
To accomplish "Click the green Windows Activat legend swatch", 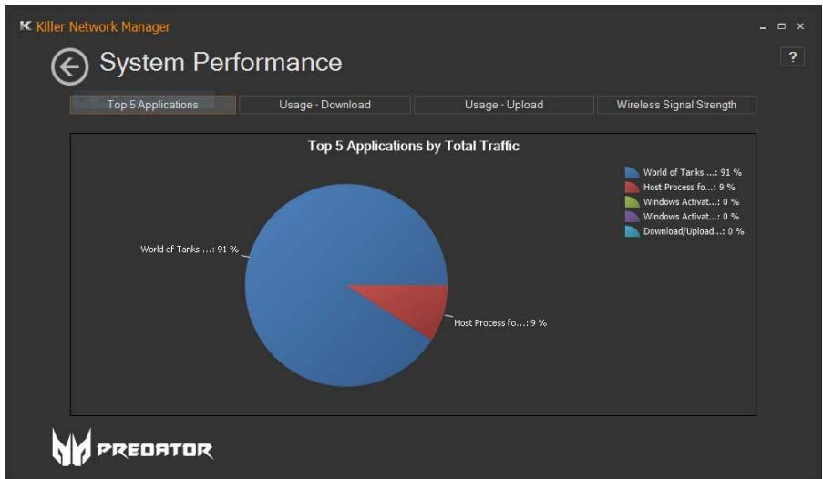I will click(x=632, y=201).
